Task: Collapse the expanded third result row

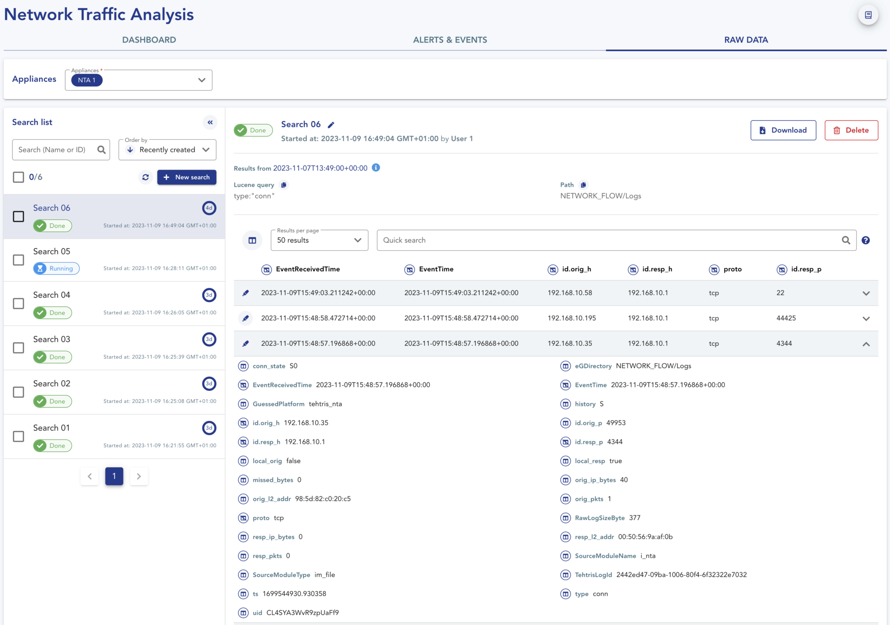Action: coord(867,344)
